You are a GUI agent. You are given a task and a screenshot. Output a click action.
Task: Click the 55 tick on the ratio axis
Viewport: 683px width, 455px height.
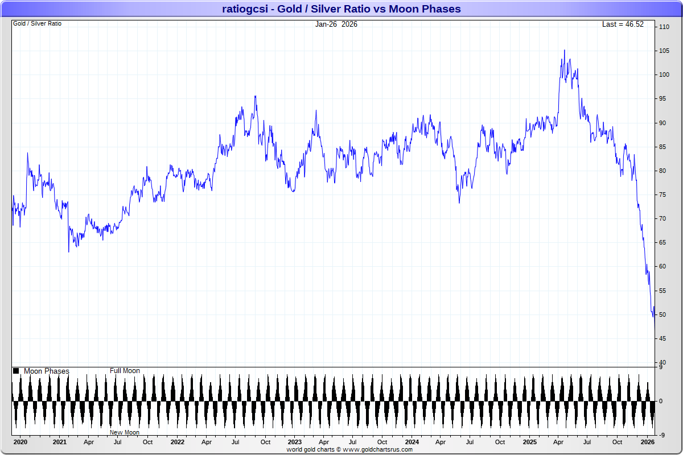(663, 291)
